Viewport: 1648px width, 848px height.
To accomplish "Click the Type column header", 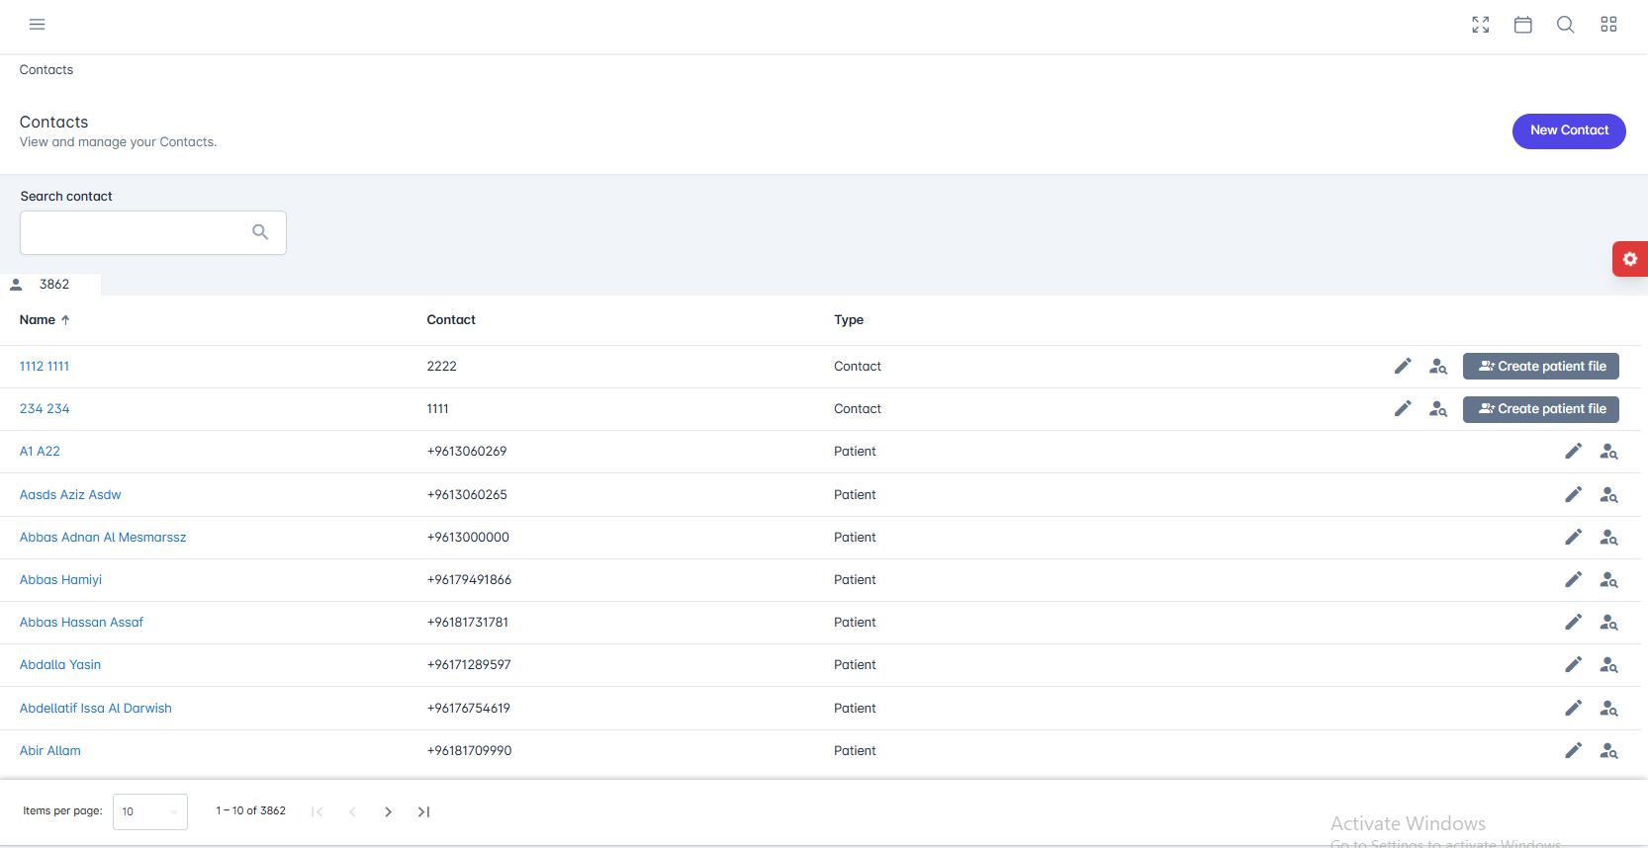I will [x=849, y=320].
